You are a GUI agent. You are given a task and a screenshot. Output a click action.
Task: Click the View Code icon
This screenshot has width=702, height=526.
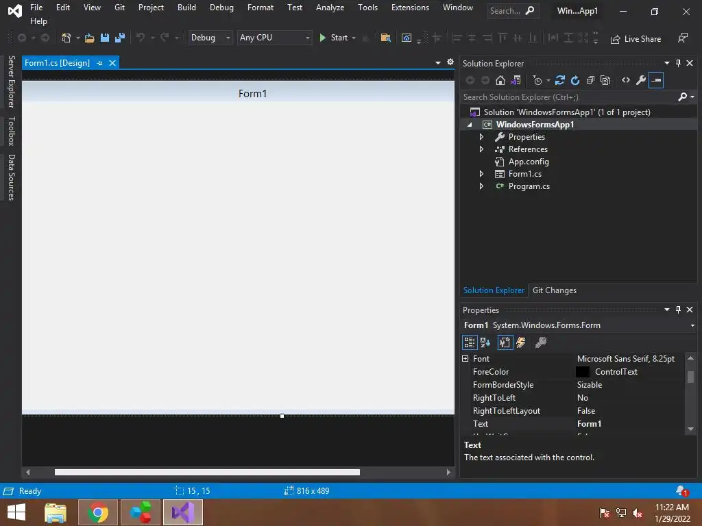click(x=626, y=81)
